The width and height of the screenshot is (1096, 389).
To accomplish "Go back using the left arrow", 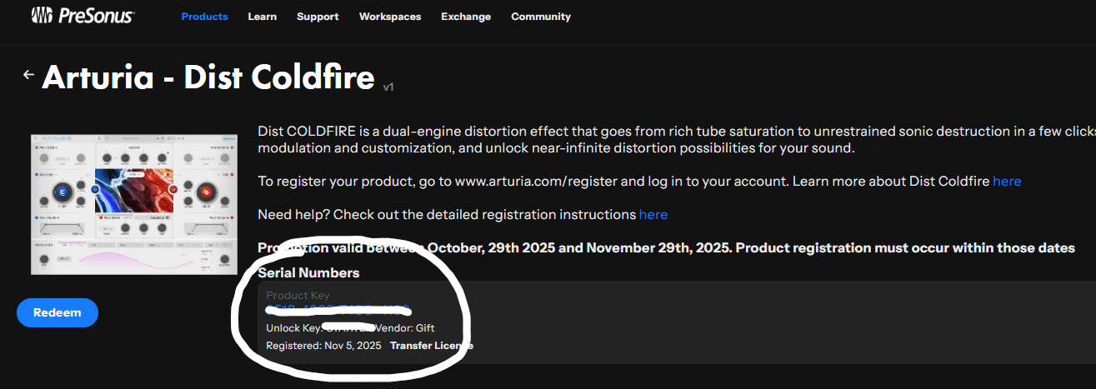I will [x=28, y=75].
